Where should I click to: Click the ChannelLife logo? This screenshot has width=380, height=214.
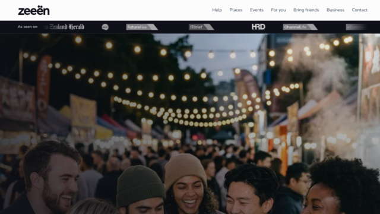[300, 27]
